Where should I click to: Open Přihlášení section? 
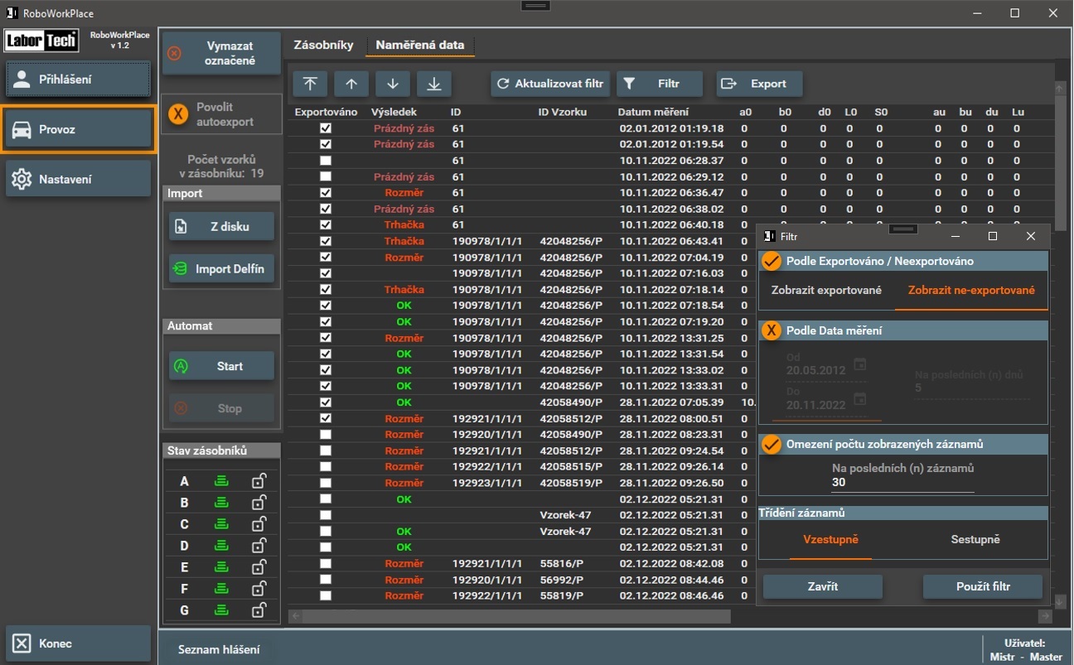tap(79, 80)
